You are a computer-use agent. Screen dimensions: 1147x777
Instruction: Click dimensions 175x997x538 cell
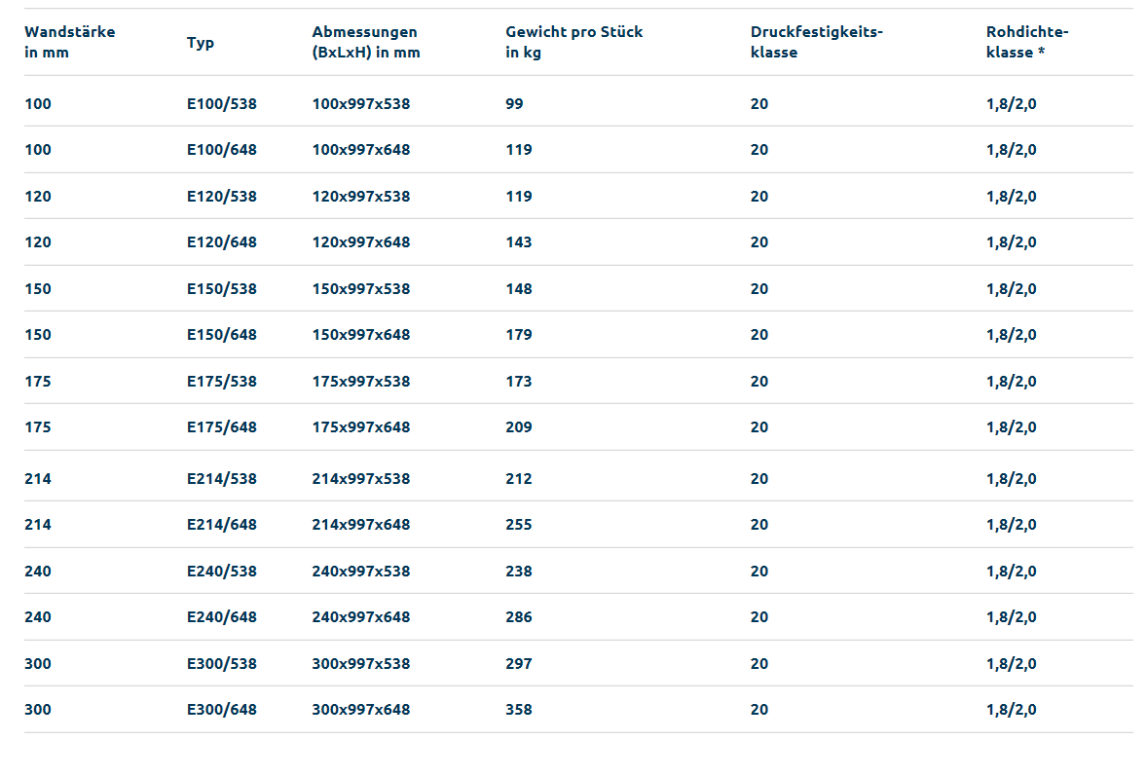pos(360,382)
